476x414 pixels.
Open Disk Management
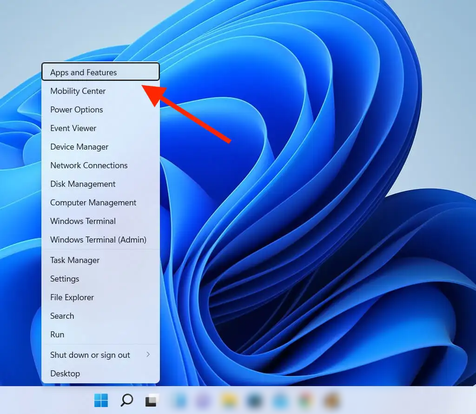click(83, 184)
